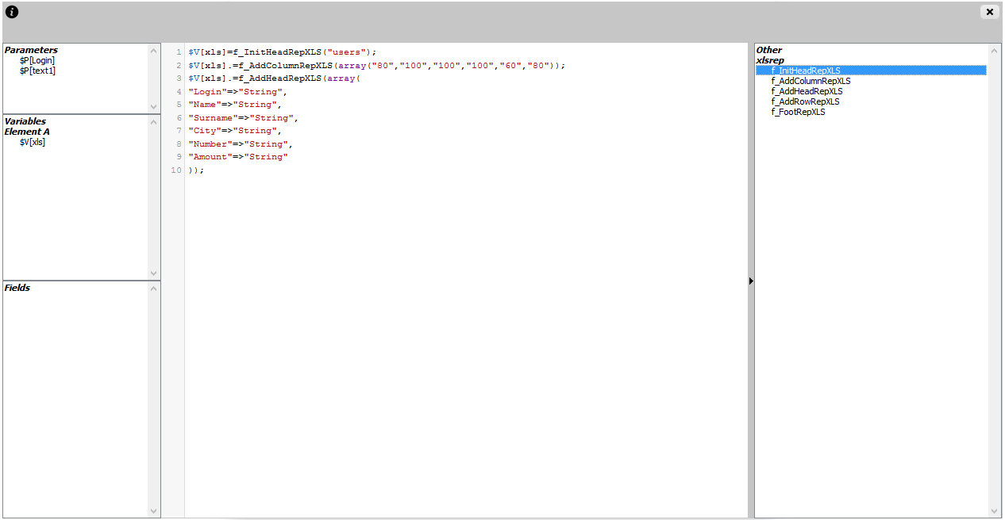Click the info icon in the header
Viewport: 1005px width, 520px height.
tap(12, 12)
